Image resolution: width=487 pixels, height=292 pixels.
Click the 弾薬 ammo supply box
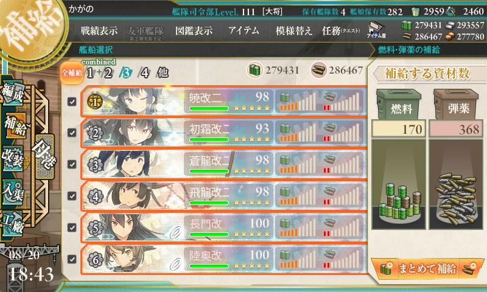(x=455, y=105)
